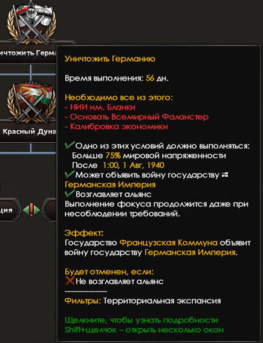Click the mutually exclusive red exclamation indicator
The width and height of the screenshot is (263, 343).
coord(31,210)
